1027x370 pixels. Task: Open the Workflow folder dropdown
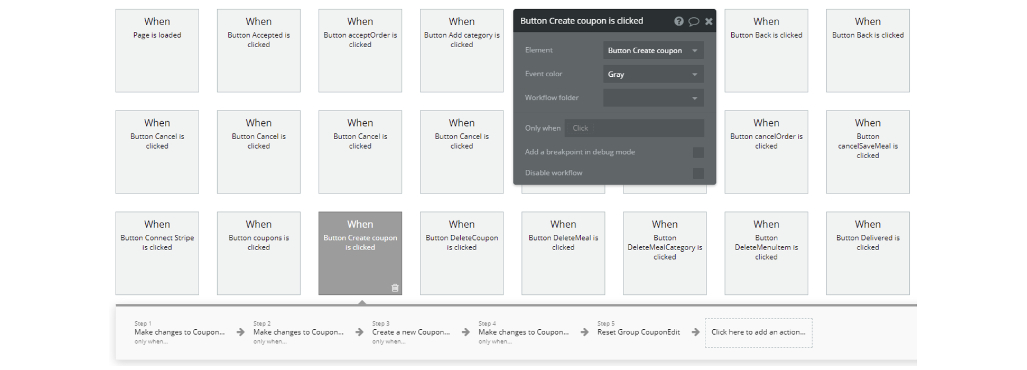tap(653, 98)
